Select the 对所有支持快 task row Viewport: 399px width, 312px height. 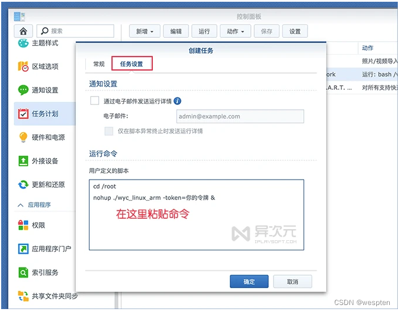[361, 87]
